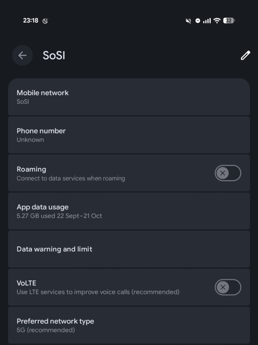Open the Phone number entry
Screen dimensions: 258x345
coord(129,135)
